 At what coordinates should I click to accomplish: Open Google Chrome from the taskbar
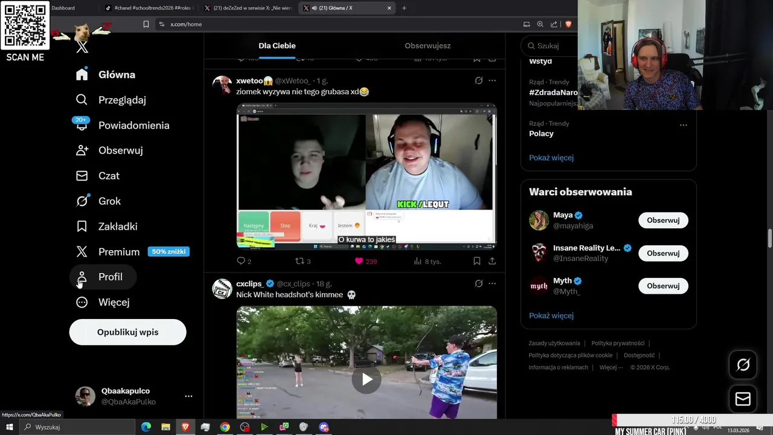point(225,427)
